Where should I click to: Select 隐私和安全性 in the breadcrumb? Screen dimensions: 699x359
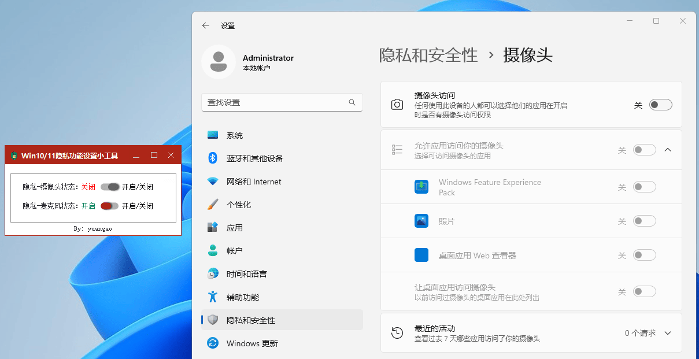click(x=429, y=55)
